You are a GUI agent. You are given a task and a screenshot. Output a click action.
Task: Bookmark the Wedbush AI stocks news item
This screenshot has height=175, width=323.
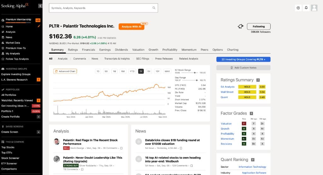click(x=191, y=166)
